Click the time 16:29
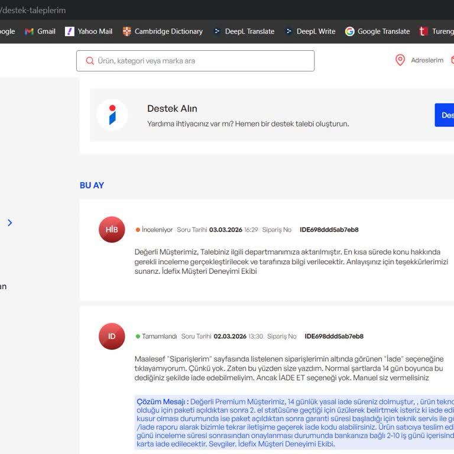The image size is (454, 454). [x=251, y=230]
